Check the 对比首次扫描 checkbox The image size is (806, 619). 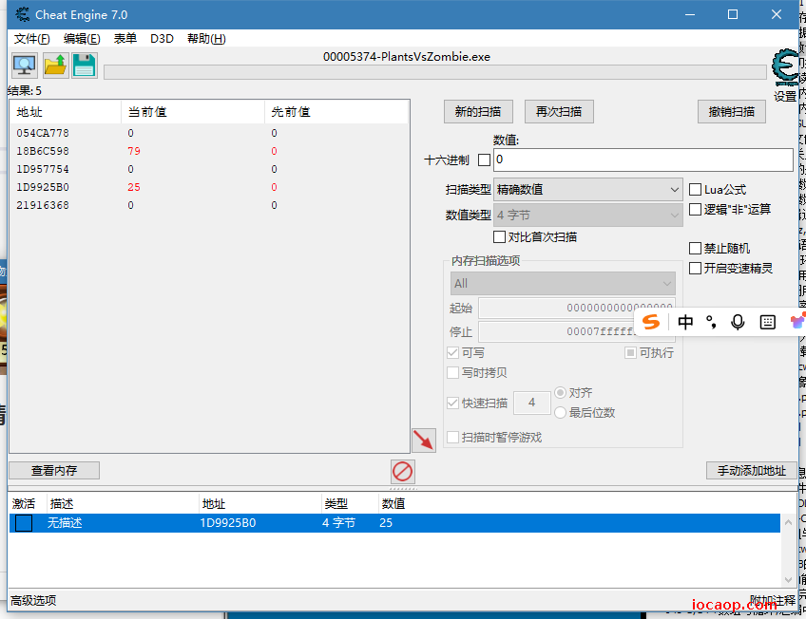499,236
